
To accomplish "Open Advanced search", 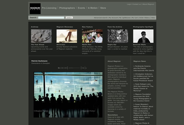I will (101, 18).
